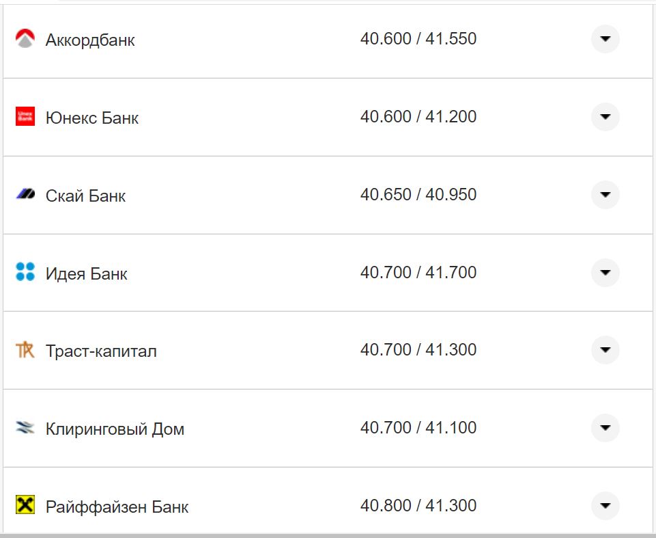Open the Аккордбанк bank name link
Viewport: 656px width, 538px height.
tap(90, 40)
